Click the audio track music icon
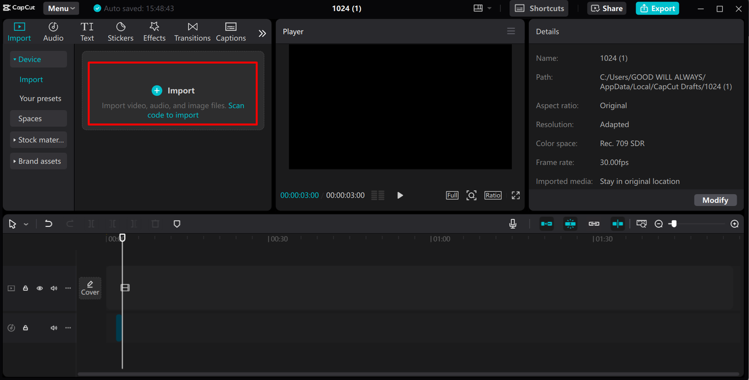This screenshot has width=749, height=380. coord(11,328)
